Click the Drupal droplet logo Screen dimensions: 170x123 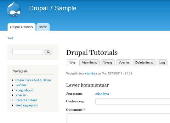[14, 9]
